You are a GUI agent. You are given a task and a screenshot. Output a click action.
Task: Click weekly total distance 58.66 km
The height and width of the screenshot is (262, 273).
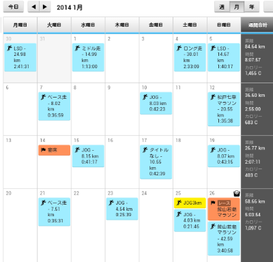tap(255, 201)
